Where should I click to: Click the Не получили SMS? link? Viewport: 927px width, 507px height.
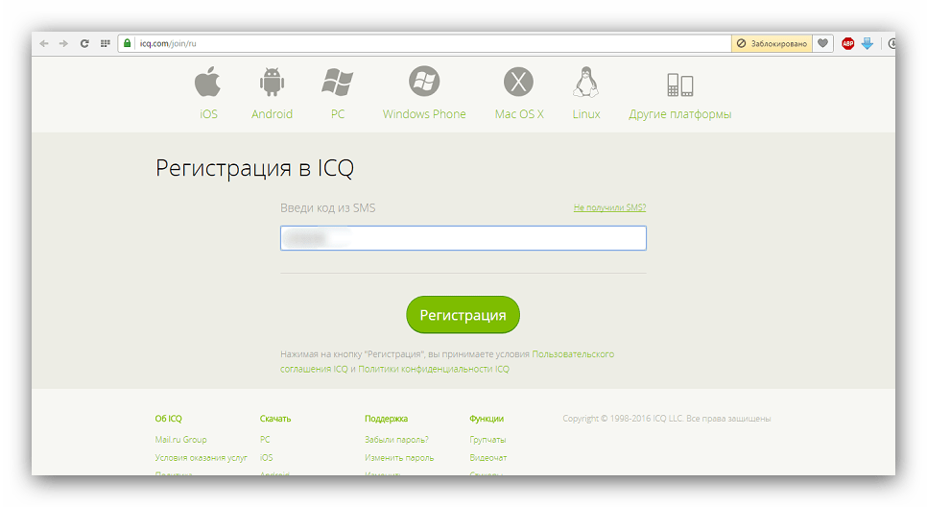tap(609, 207)
